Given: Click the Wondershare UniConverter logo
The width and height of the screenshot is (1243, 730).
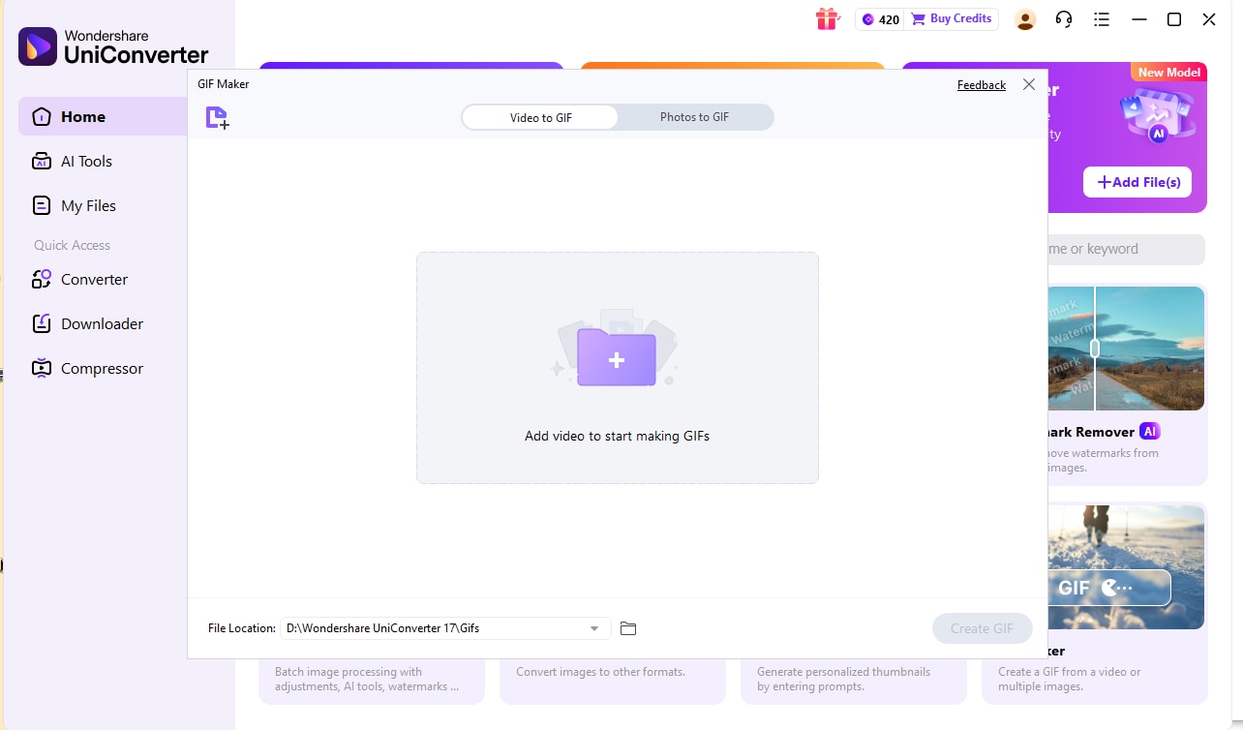Looking at the screenshot, I should [x=113, y=46].
